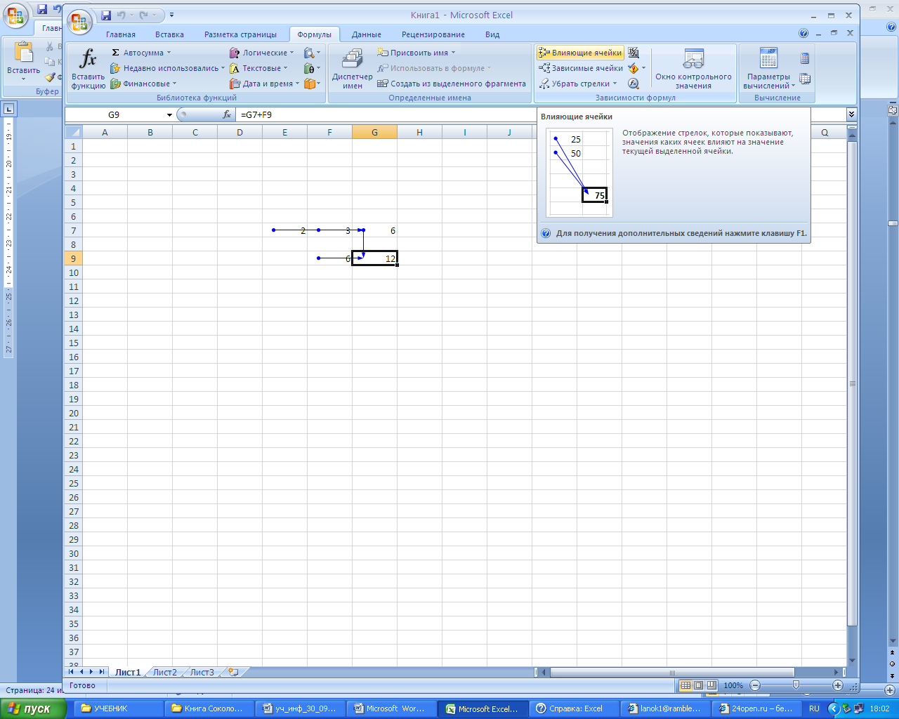Viewport: 899px width, 719px height.
Task: Click the Calculate Now calculator icon
Action: coord(805,59)
